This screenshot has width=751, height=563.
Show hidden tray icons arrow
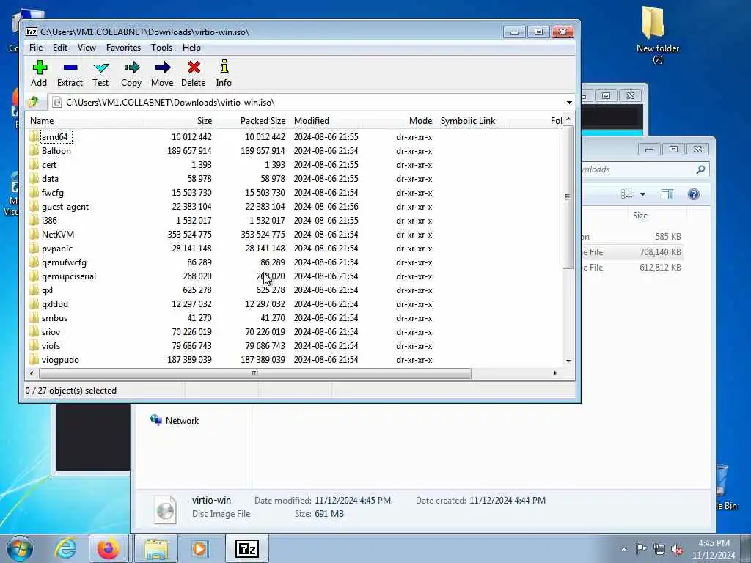point(623,550)
